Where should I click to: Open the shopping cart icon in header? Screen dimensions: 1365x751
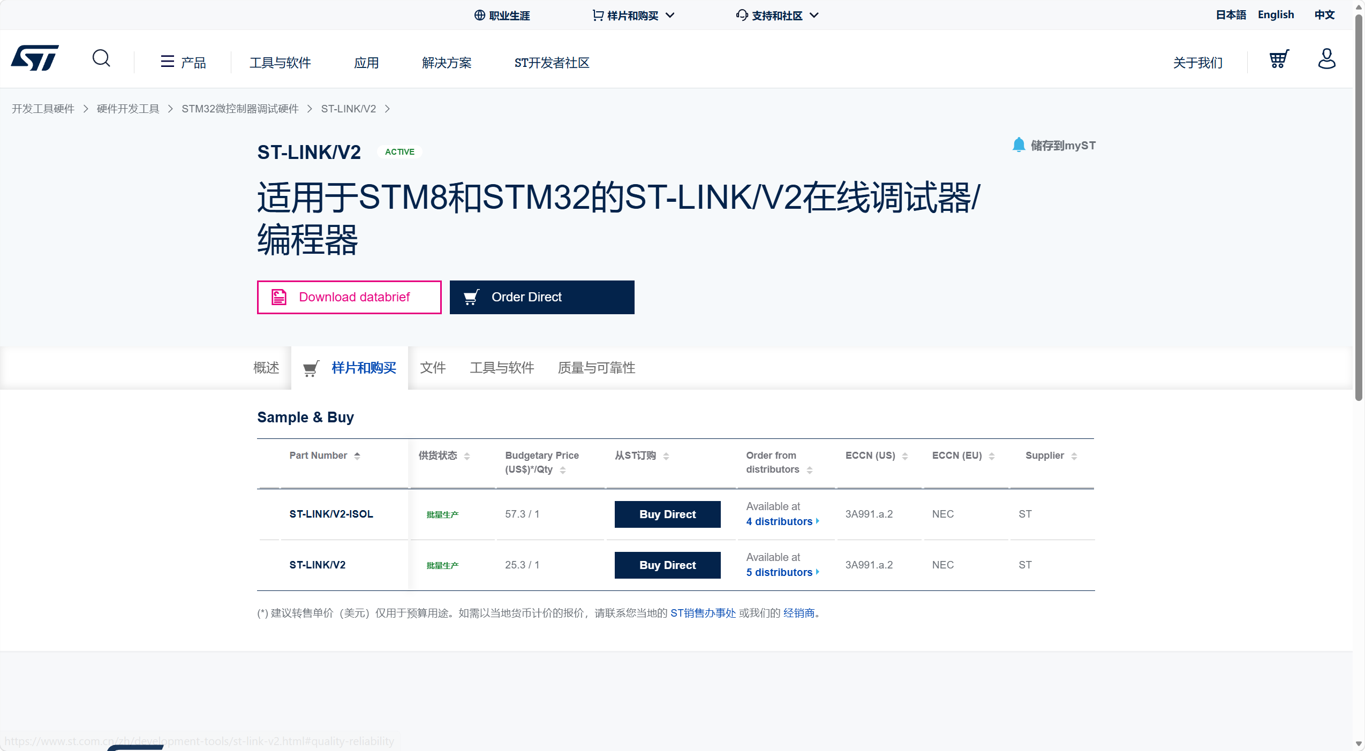click(x=1279, y=59)
